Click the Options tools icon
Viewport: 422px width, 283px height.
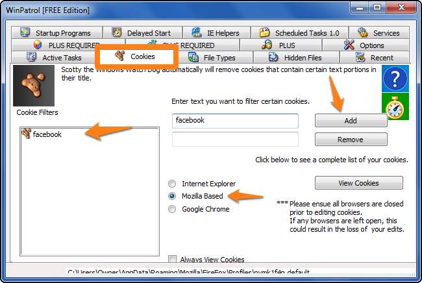[349, 45]
